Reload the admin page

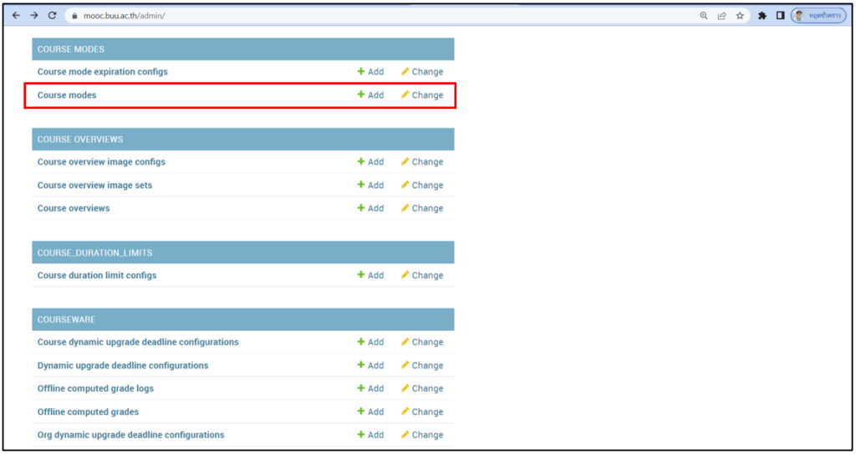(53, 15)
